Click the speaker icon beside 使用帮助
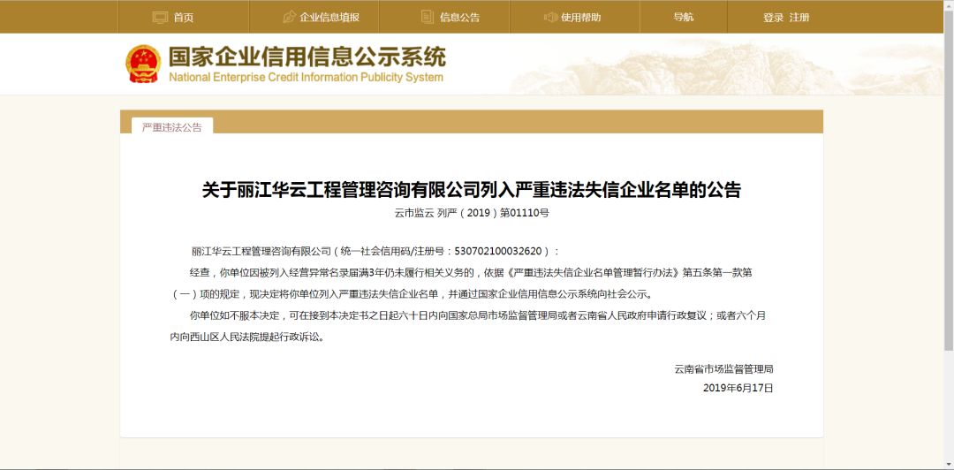This screenshot has height=470, width=954. 550,17
